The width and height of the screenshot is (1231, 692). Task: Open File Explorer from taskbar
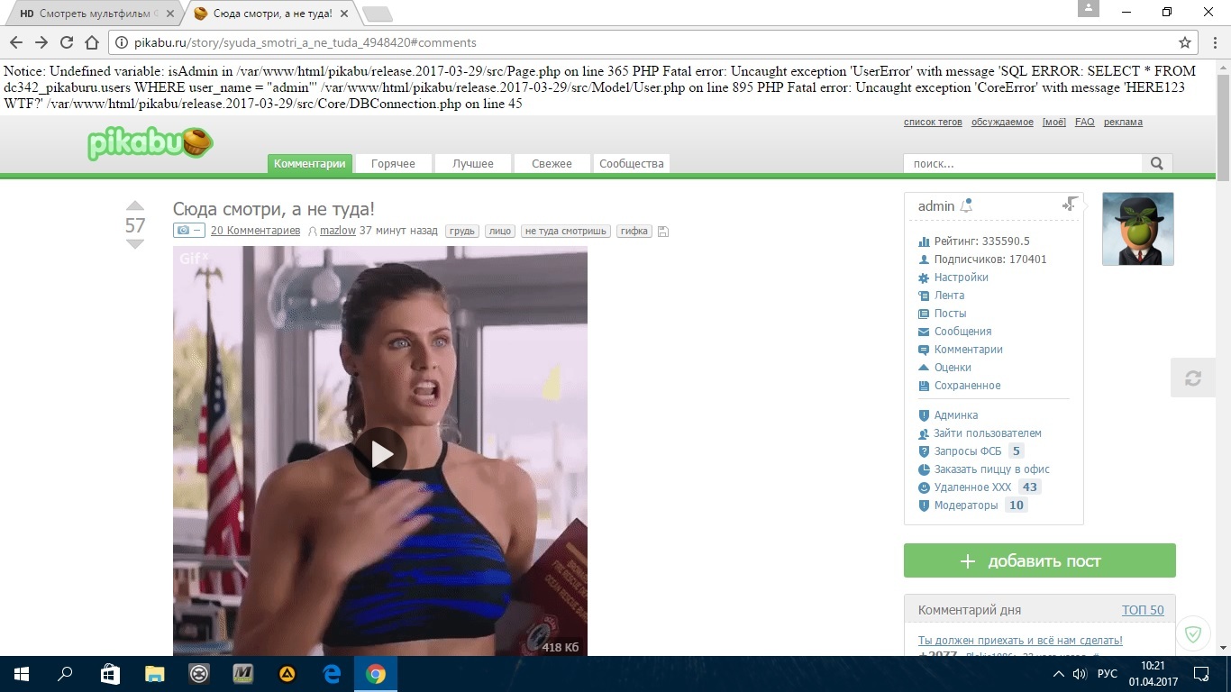click(x=155, y=673)
